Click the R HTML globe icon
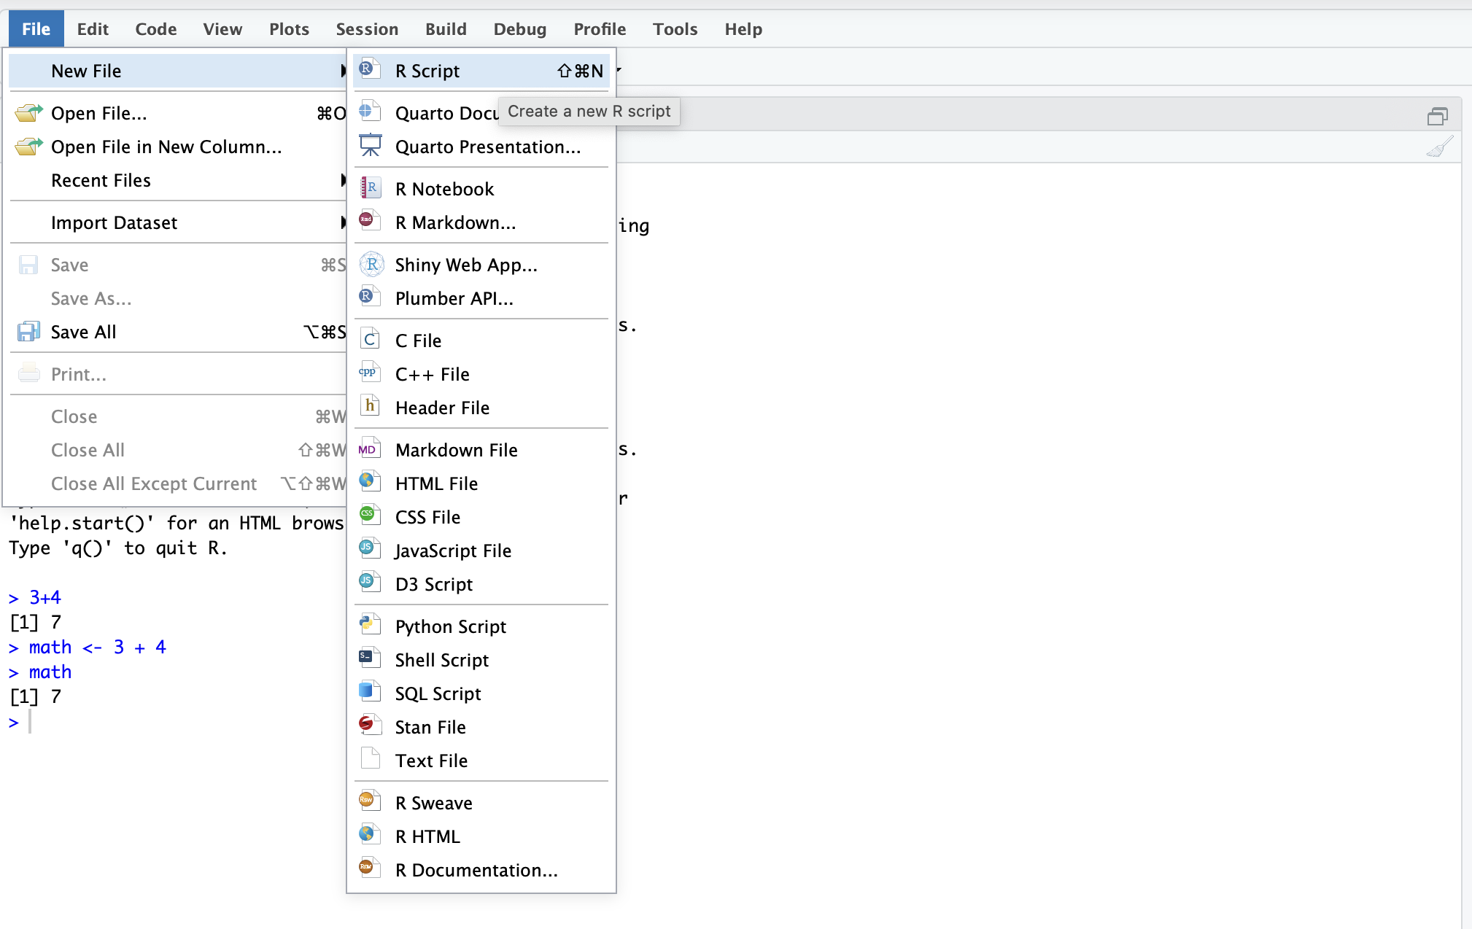The width and height of the screenshot is (1472, 929). (x=370, y=836)
